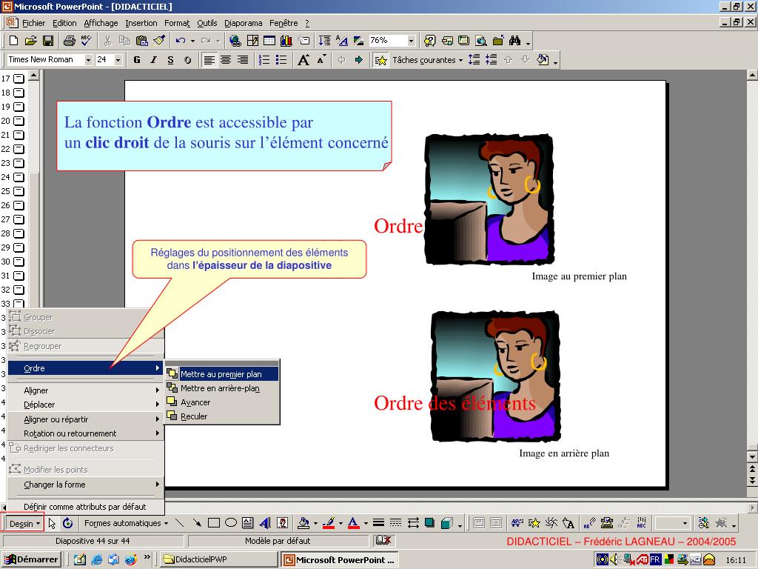
Task: Align text left
Action: point(209,60)
